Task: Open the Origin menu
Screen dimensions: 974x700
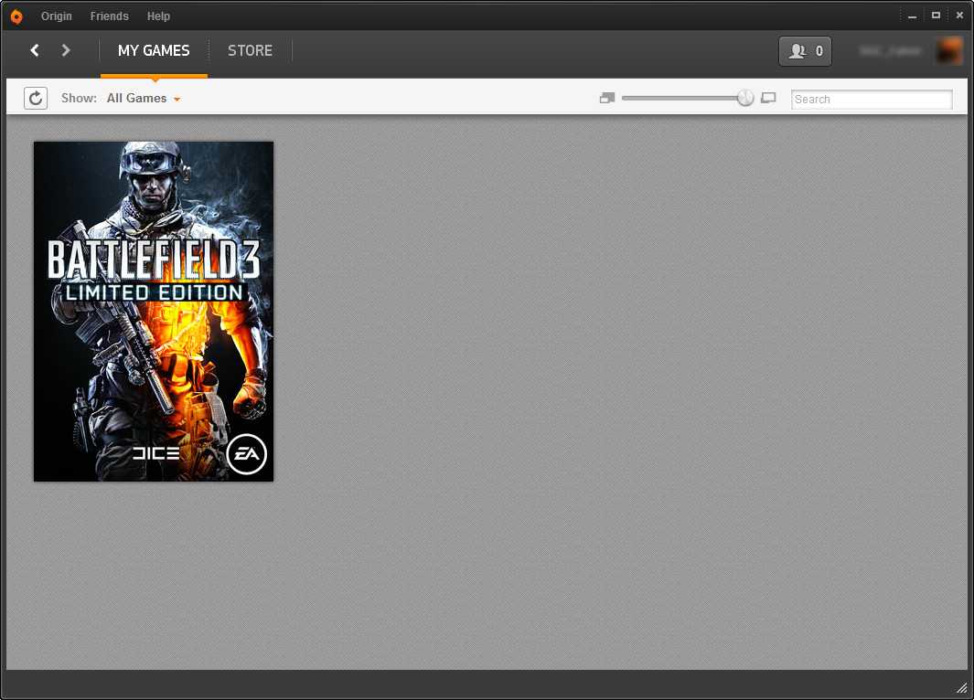Action: click(x=57, y=16)
